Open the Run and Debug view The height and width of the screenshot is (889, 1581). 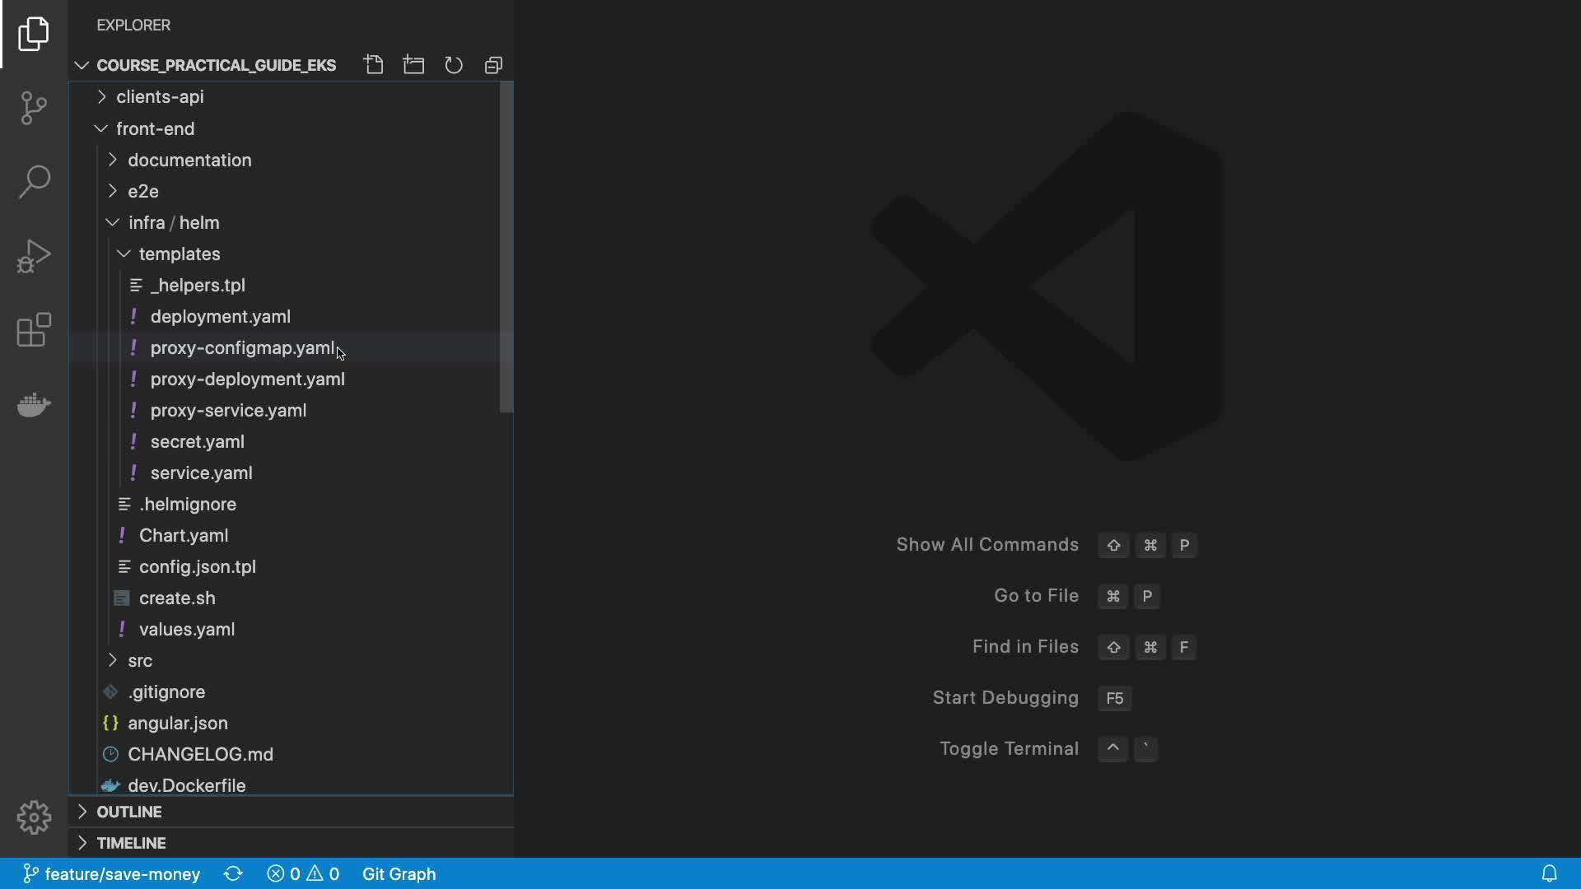point(34,256)
